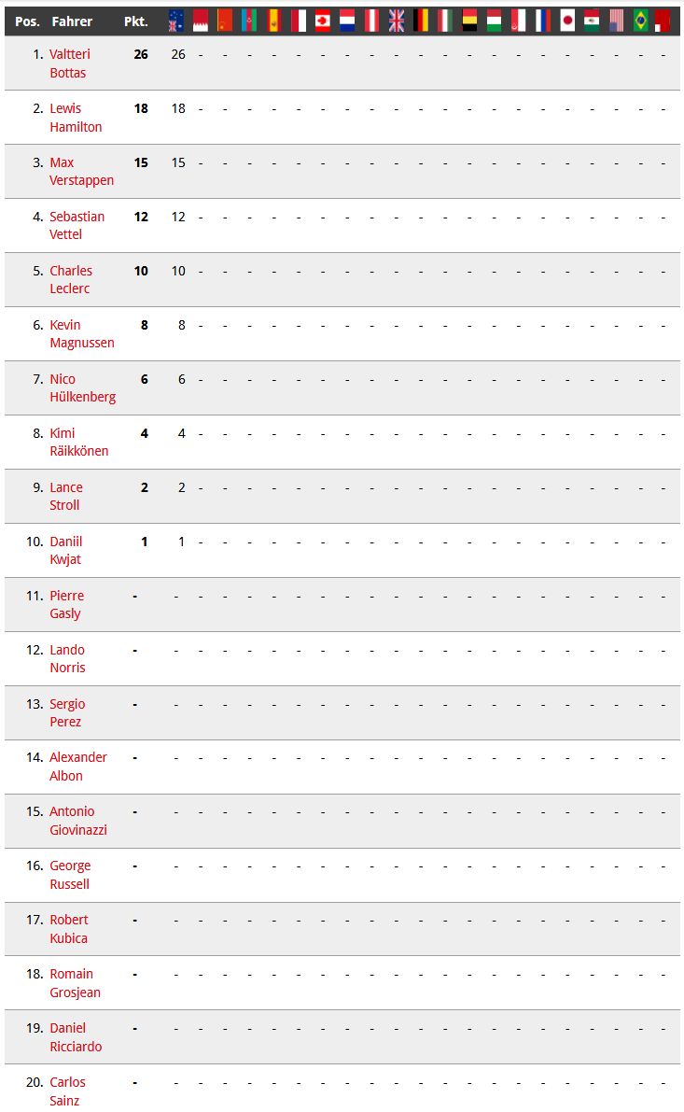Image resolution: width=684 pixels, height=1112 pixels.
Task: Click the Lewis Hamilton link
Action: 76,118
